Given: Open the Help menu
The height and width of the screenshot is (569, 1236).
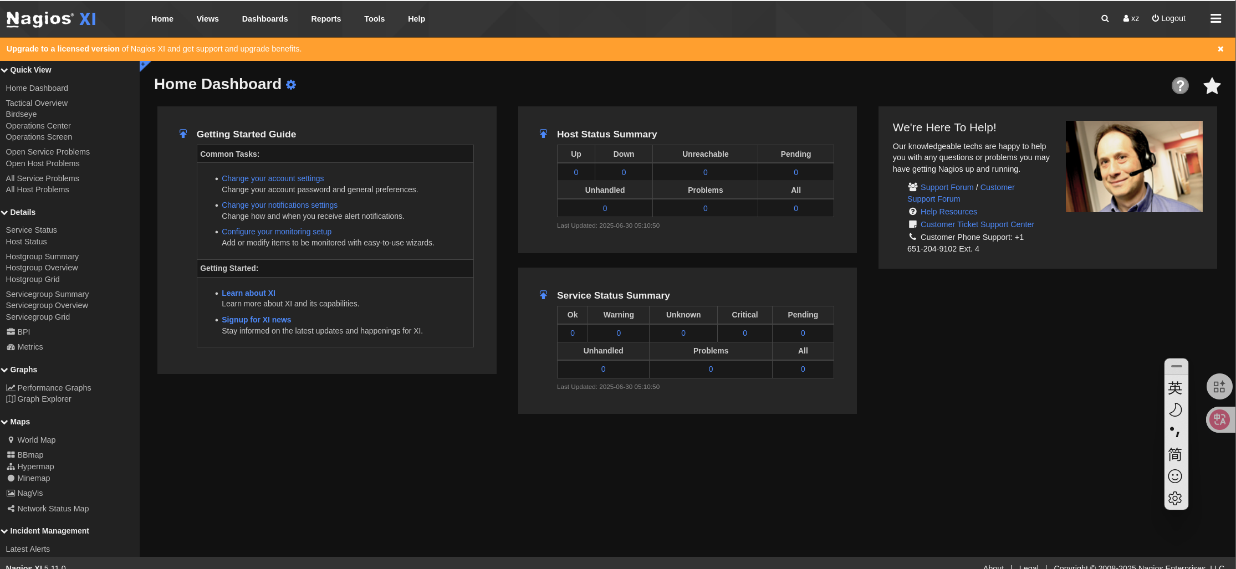Looking at the screenshot, I should (x=416, y=19).
